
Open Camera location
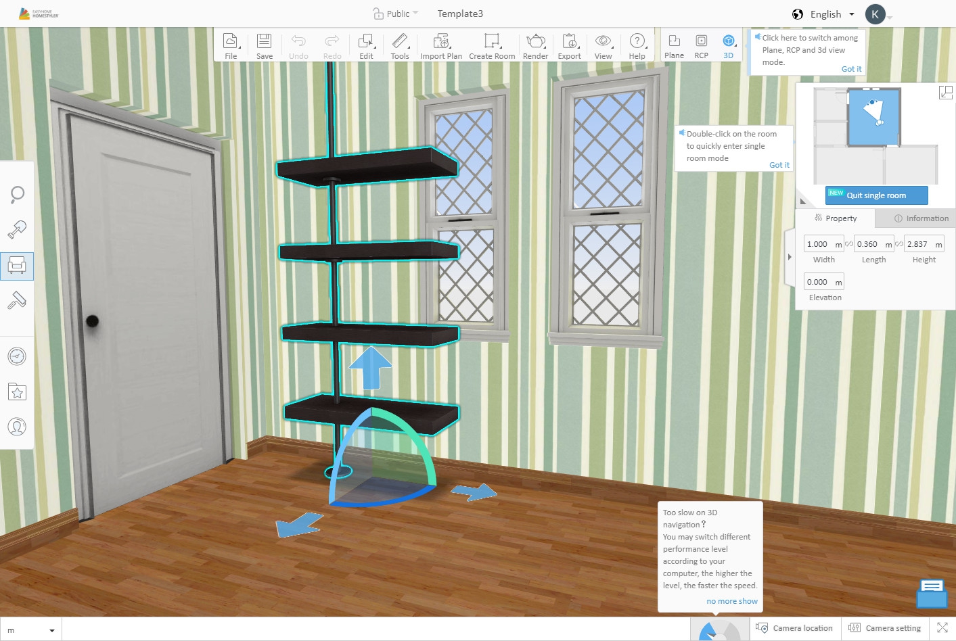pyautogui.click(x=796, y=628)
